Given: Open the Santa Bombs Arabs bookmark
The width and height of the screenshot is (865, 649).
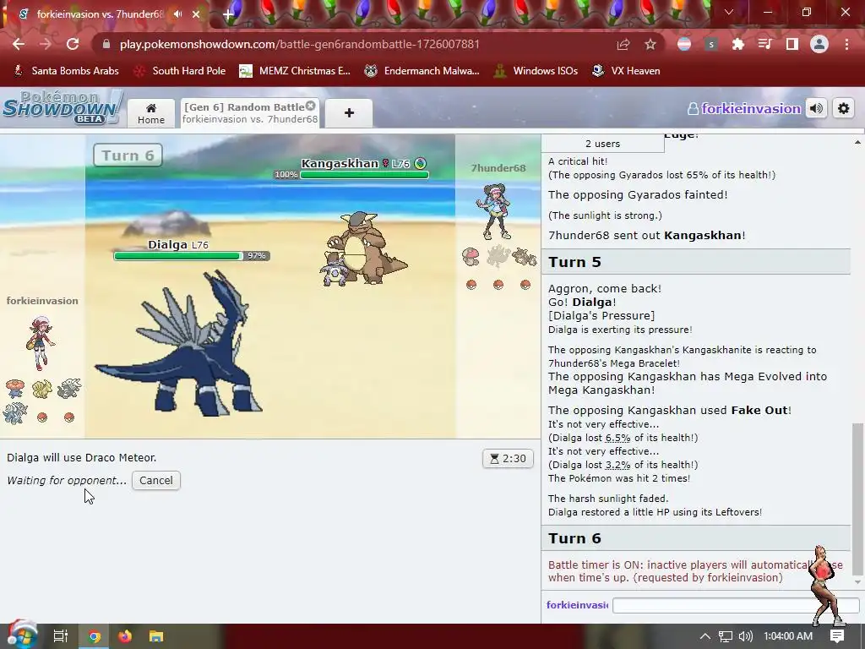Looking at the screenshot, I should tap(66, 71).
